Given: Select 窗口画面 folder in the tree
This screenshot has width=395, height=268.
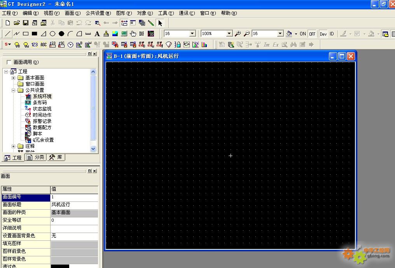Looking at the screenshot, I should 35,84.
